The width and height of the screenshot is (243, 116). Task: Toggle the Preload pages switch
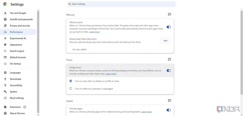pos(169,110)
